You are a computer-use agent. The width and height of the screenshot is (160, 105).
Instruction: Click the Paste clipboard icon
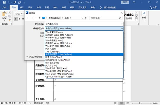pos(4,14)
